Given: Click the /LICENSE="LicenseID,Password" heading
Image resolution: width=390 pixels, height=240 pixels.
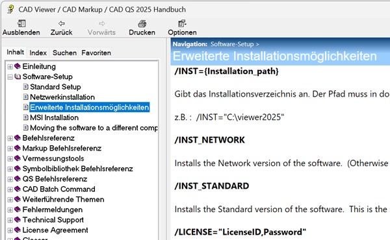Looking at the screenshot, I should click(240, 232).
